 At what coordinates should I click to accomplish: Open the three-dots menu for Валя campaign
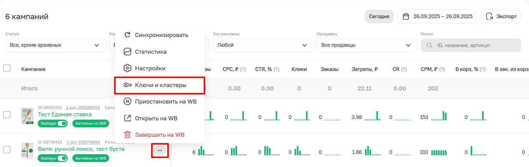click(x=160, y=151)
